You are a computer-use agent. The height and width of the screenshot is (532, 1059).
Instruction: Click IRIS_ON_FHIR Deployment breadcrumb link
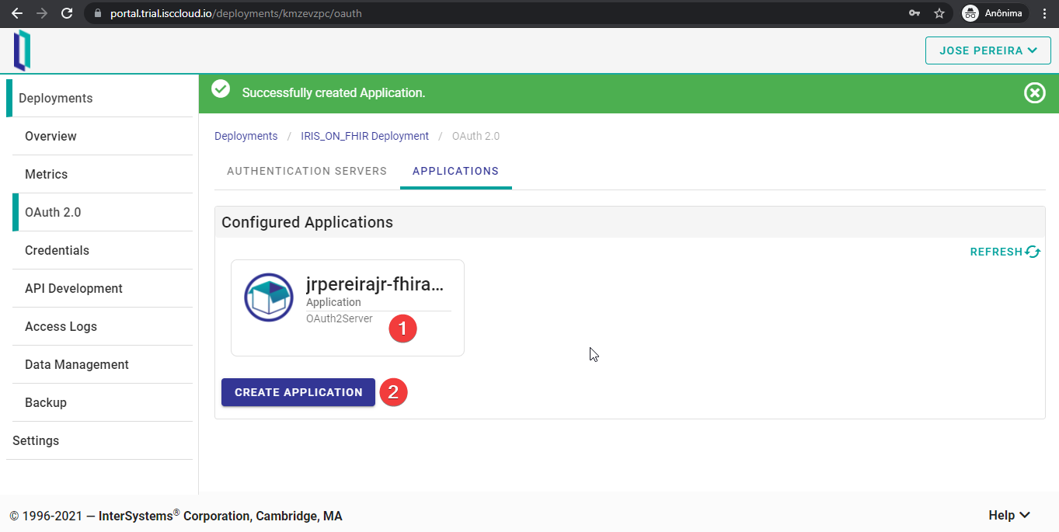click(x=364, y=136)
